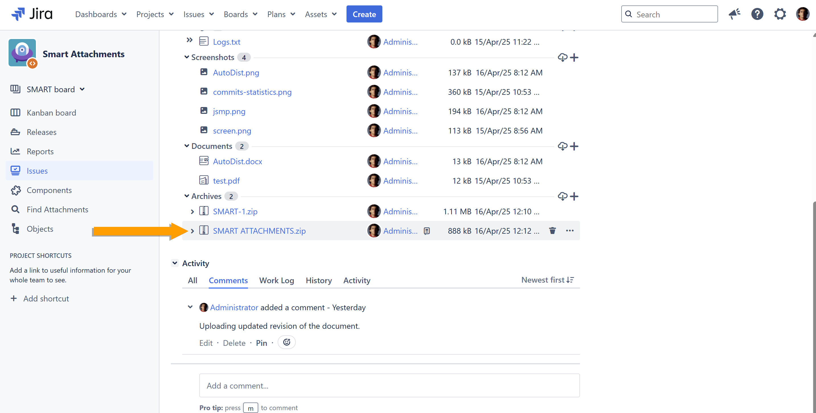
Task: Collapse the Screenshots category
Action: 186,57
